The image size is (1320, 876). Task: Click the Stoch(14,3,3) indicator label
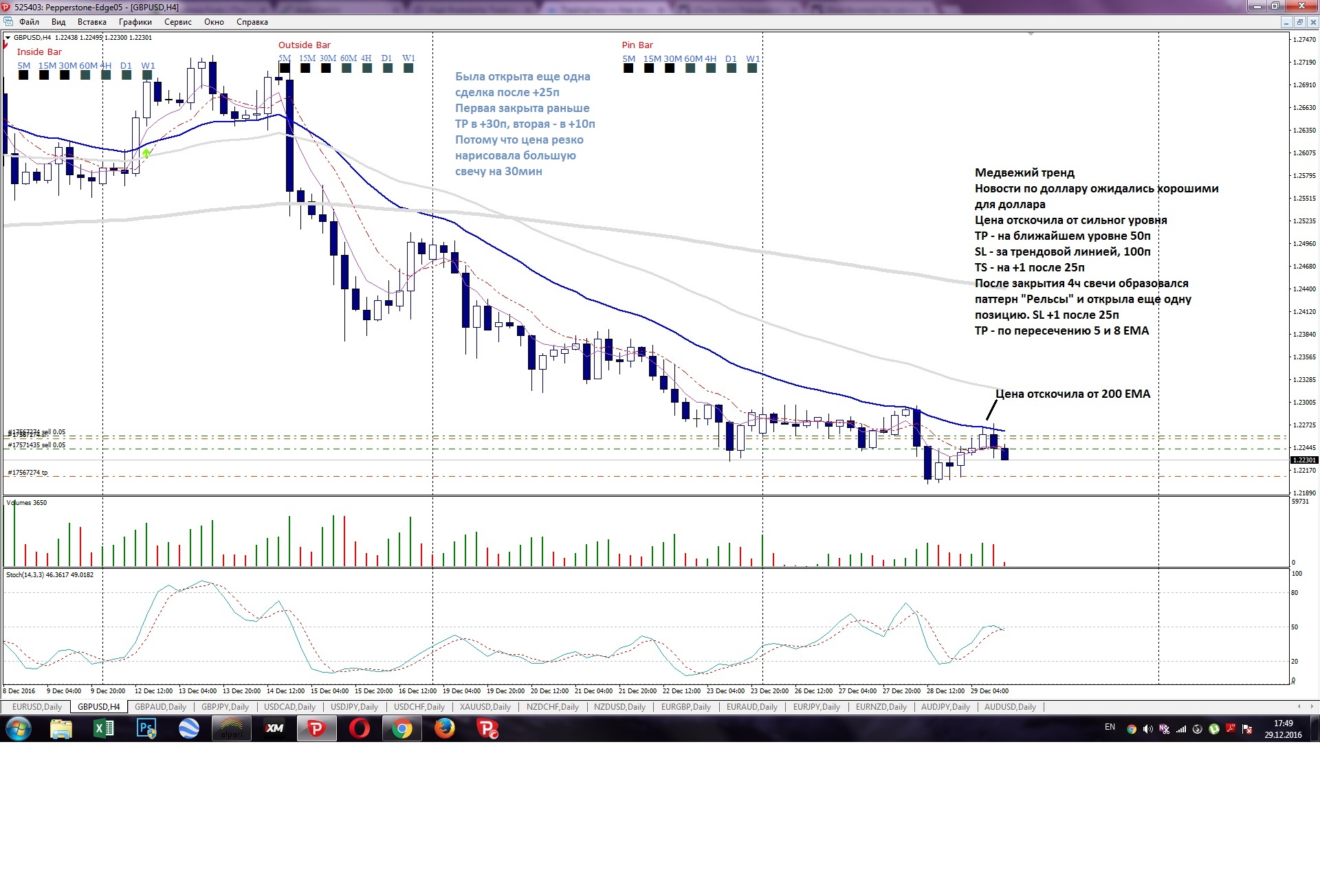pyautogui.click(x=49, y=575)
